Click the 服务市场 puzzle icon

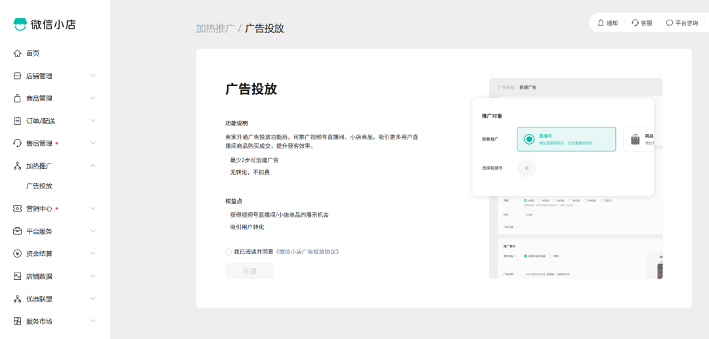click(x=17, y=321)
